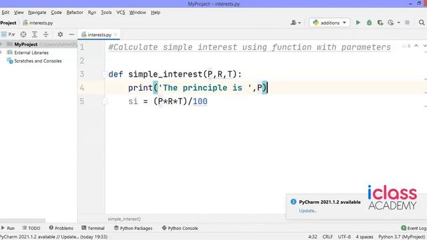Change UTF-8 file encoding in status bar
Image resolution: width=427 pixels, height=240 pixels.
344,237
